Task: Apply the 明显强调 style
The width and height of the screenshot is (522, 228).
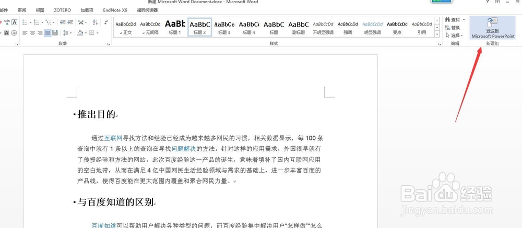Action: [x=372, y=28]
